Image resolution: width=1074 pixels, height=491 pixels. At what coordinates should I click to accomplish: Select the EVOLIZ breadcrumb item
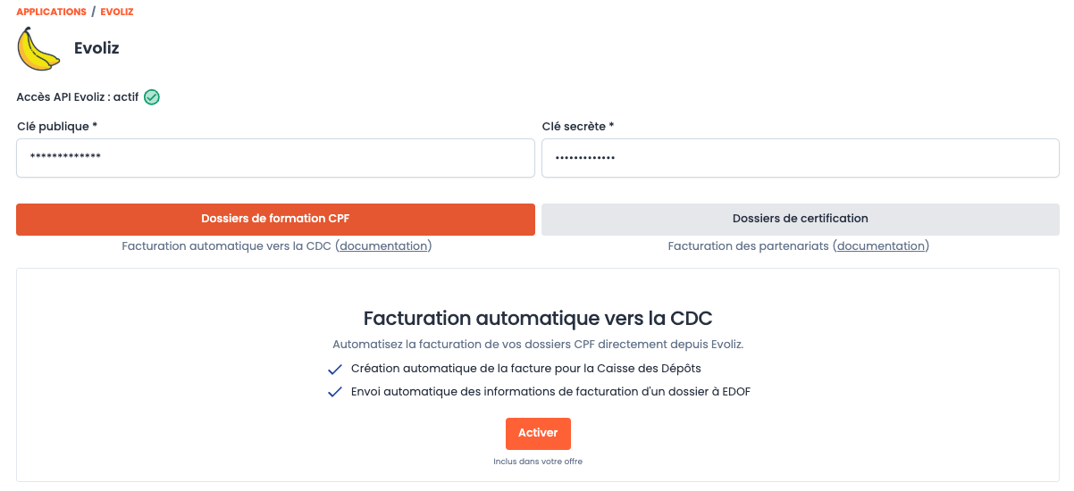[117, 12]
